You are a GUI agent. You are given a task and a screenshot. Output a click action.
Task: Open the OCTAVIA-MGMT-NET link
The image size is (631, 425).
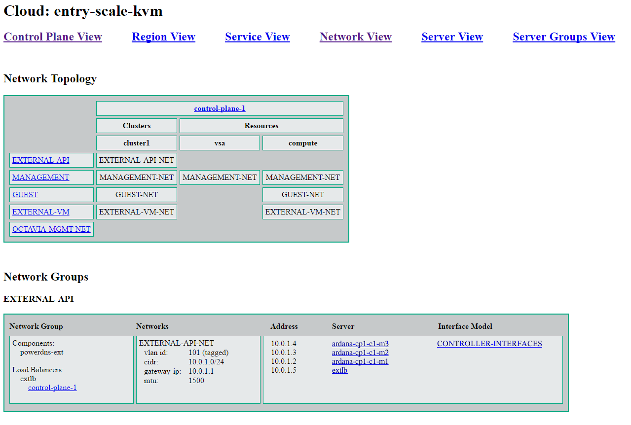pos(51,229)
